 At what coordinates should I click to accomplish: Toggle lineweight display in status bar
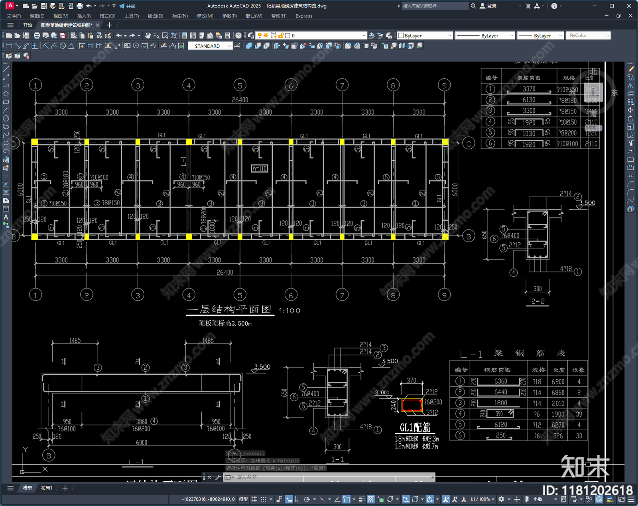362,499
